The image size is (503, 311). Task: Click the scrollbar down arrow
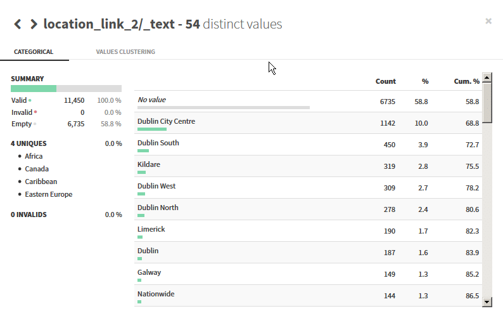pyautogui.click(x=487, y=301)
